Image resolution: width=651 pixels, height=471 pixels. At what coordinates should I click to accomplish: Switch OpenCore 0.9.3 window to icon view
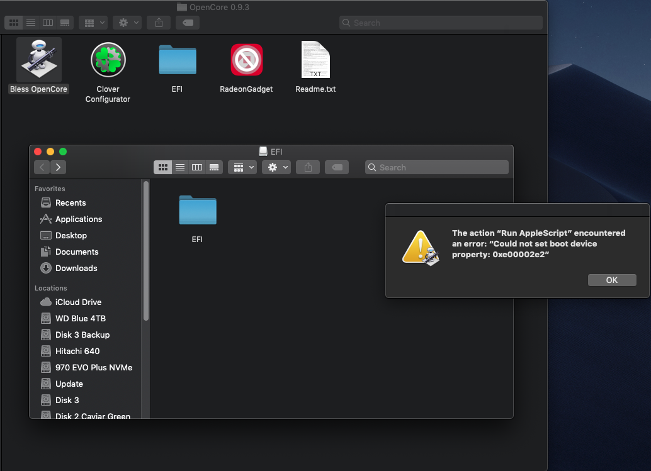pyautogui.click(x=14, y=23)
